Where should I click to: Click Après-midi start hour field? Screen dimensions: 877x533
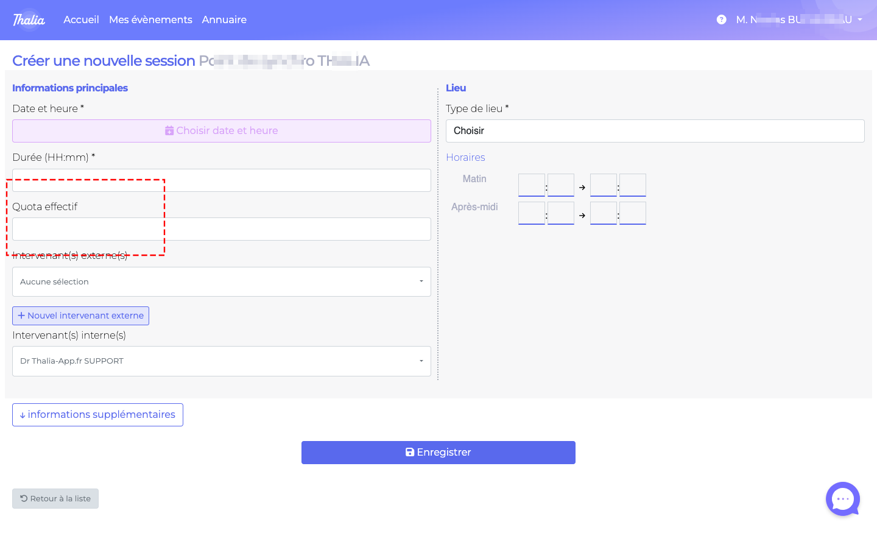tap(531, 213)
